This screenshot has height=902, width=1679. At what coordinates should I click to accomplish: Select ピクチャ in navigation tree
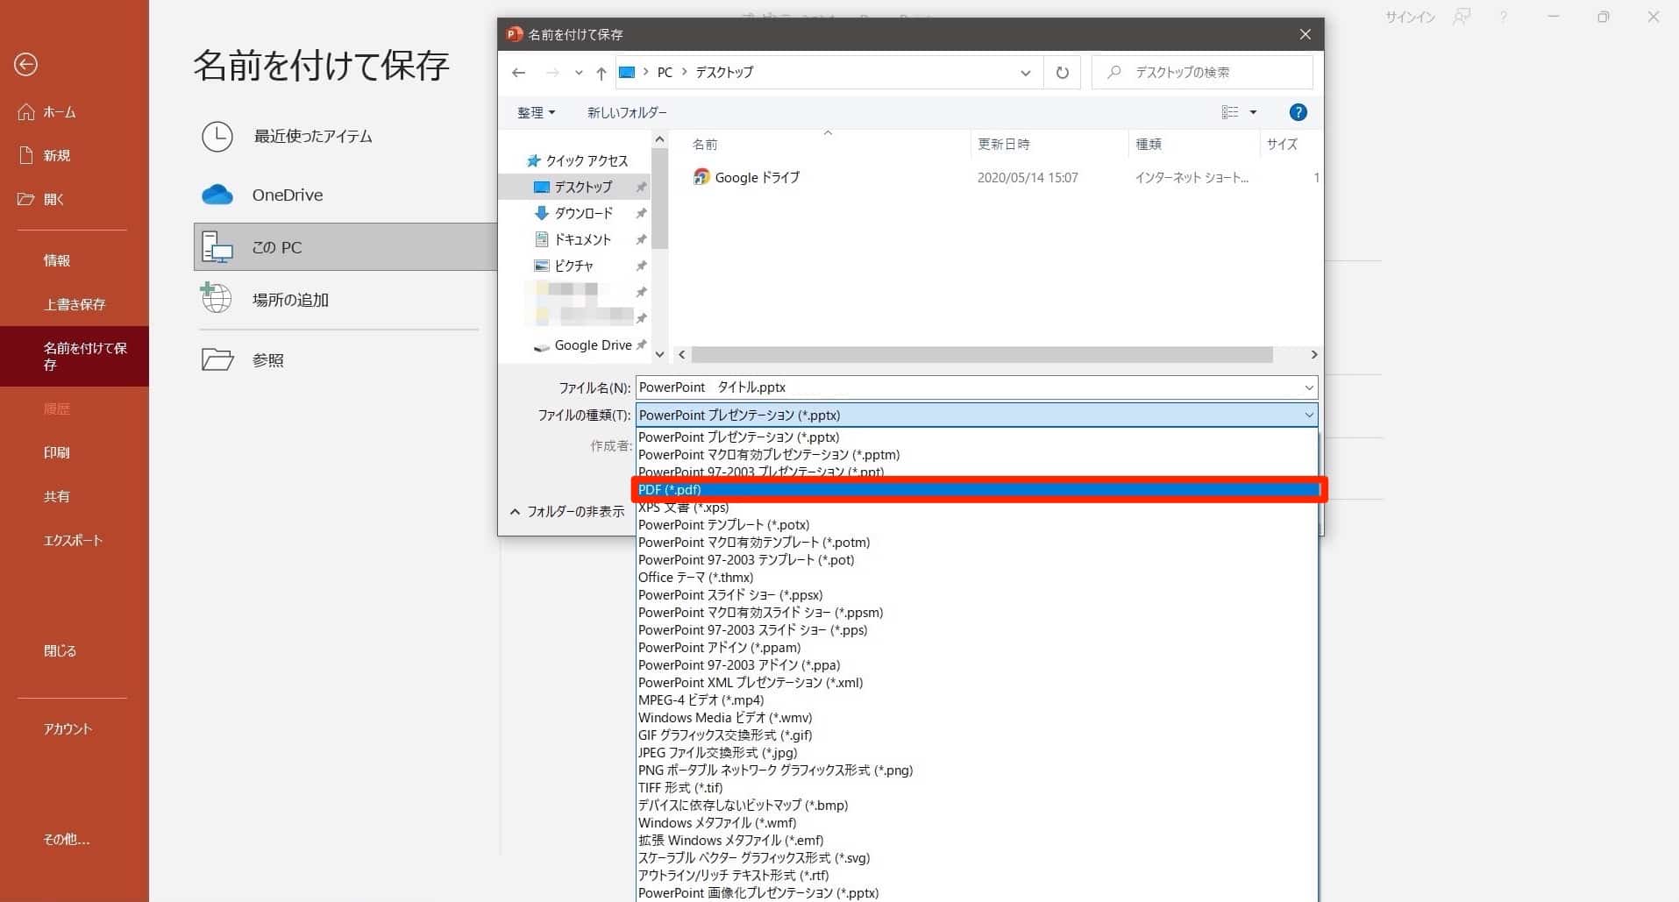566,266
